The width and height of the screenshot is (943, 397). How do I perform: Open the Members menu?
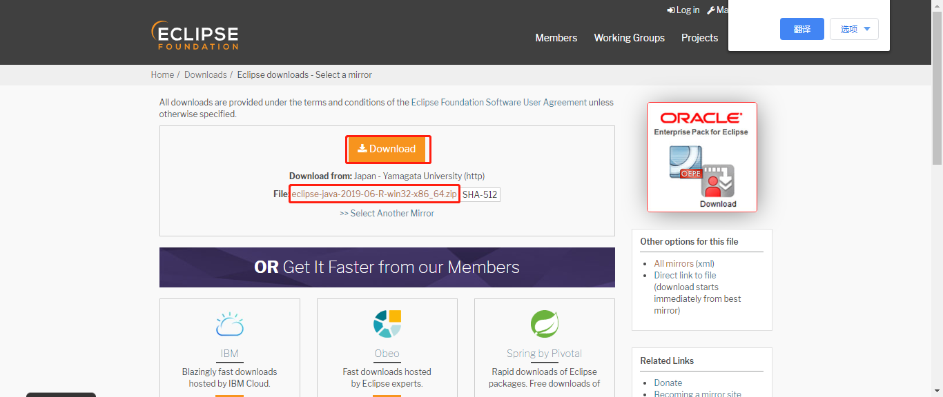tap(556, 38)
